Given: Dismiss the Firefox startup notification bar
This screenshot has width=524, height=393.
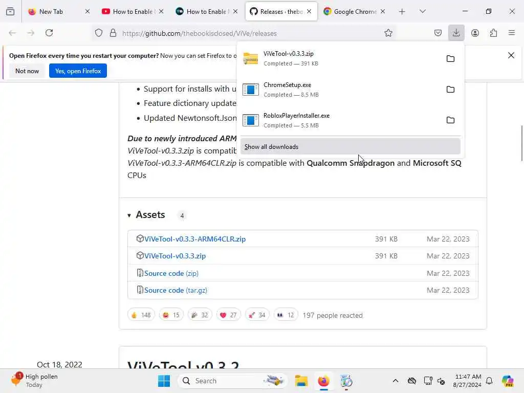Looking at the screenshot, I should pyautogui.click(x=511, y=55).
